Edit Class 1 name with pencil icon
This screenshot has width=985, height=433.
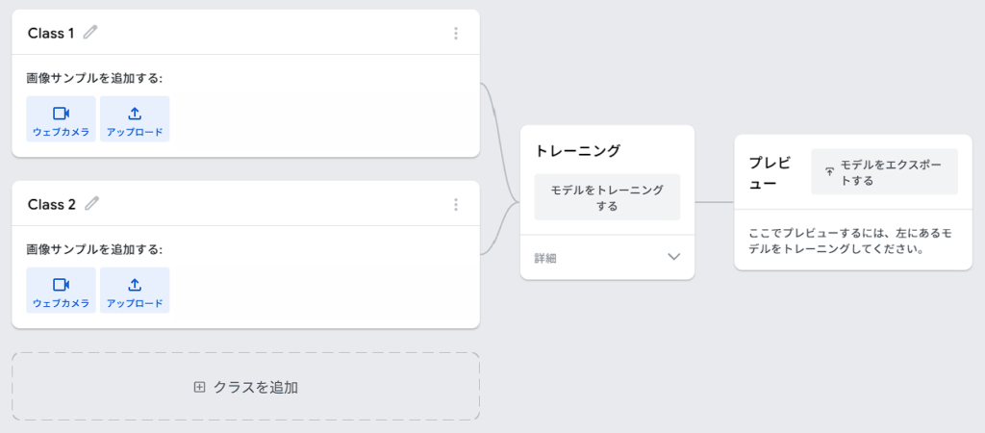coord(90,32)
